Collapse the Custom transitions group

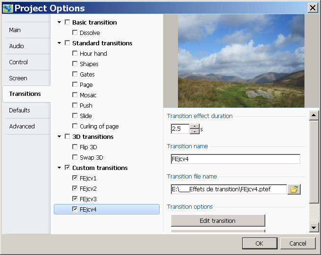(59, 168)
